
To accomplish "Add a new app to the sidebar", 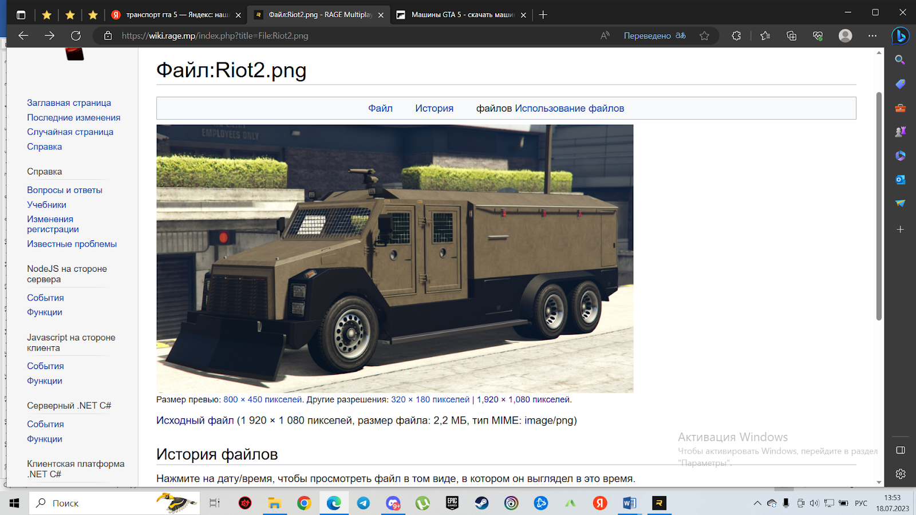I will pos(900,229).
